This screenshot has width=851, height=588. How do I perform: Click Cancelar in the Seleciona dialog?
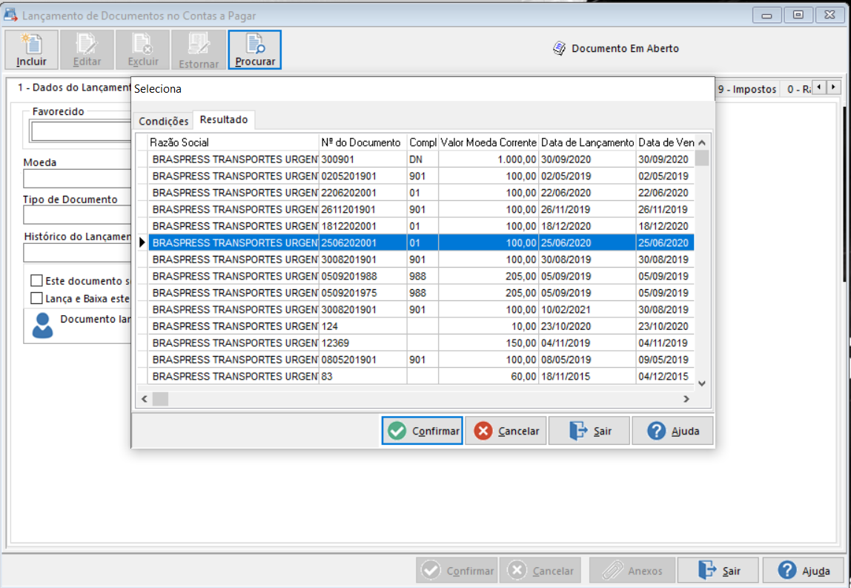click(506, 431)
